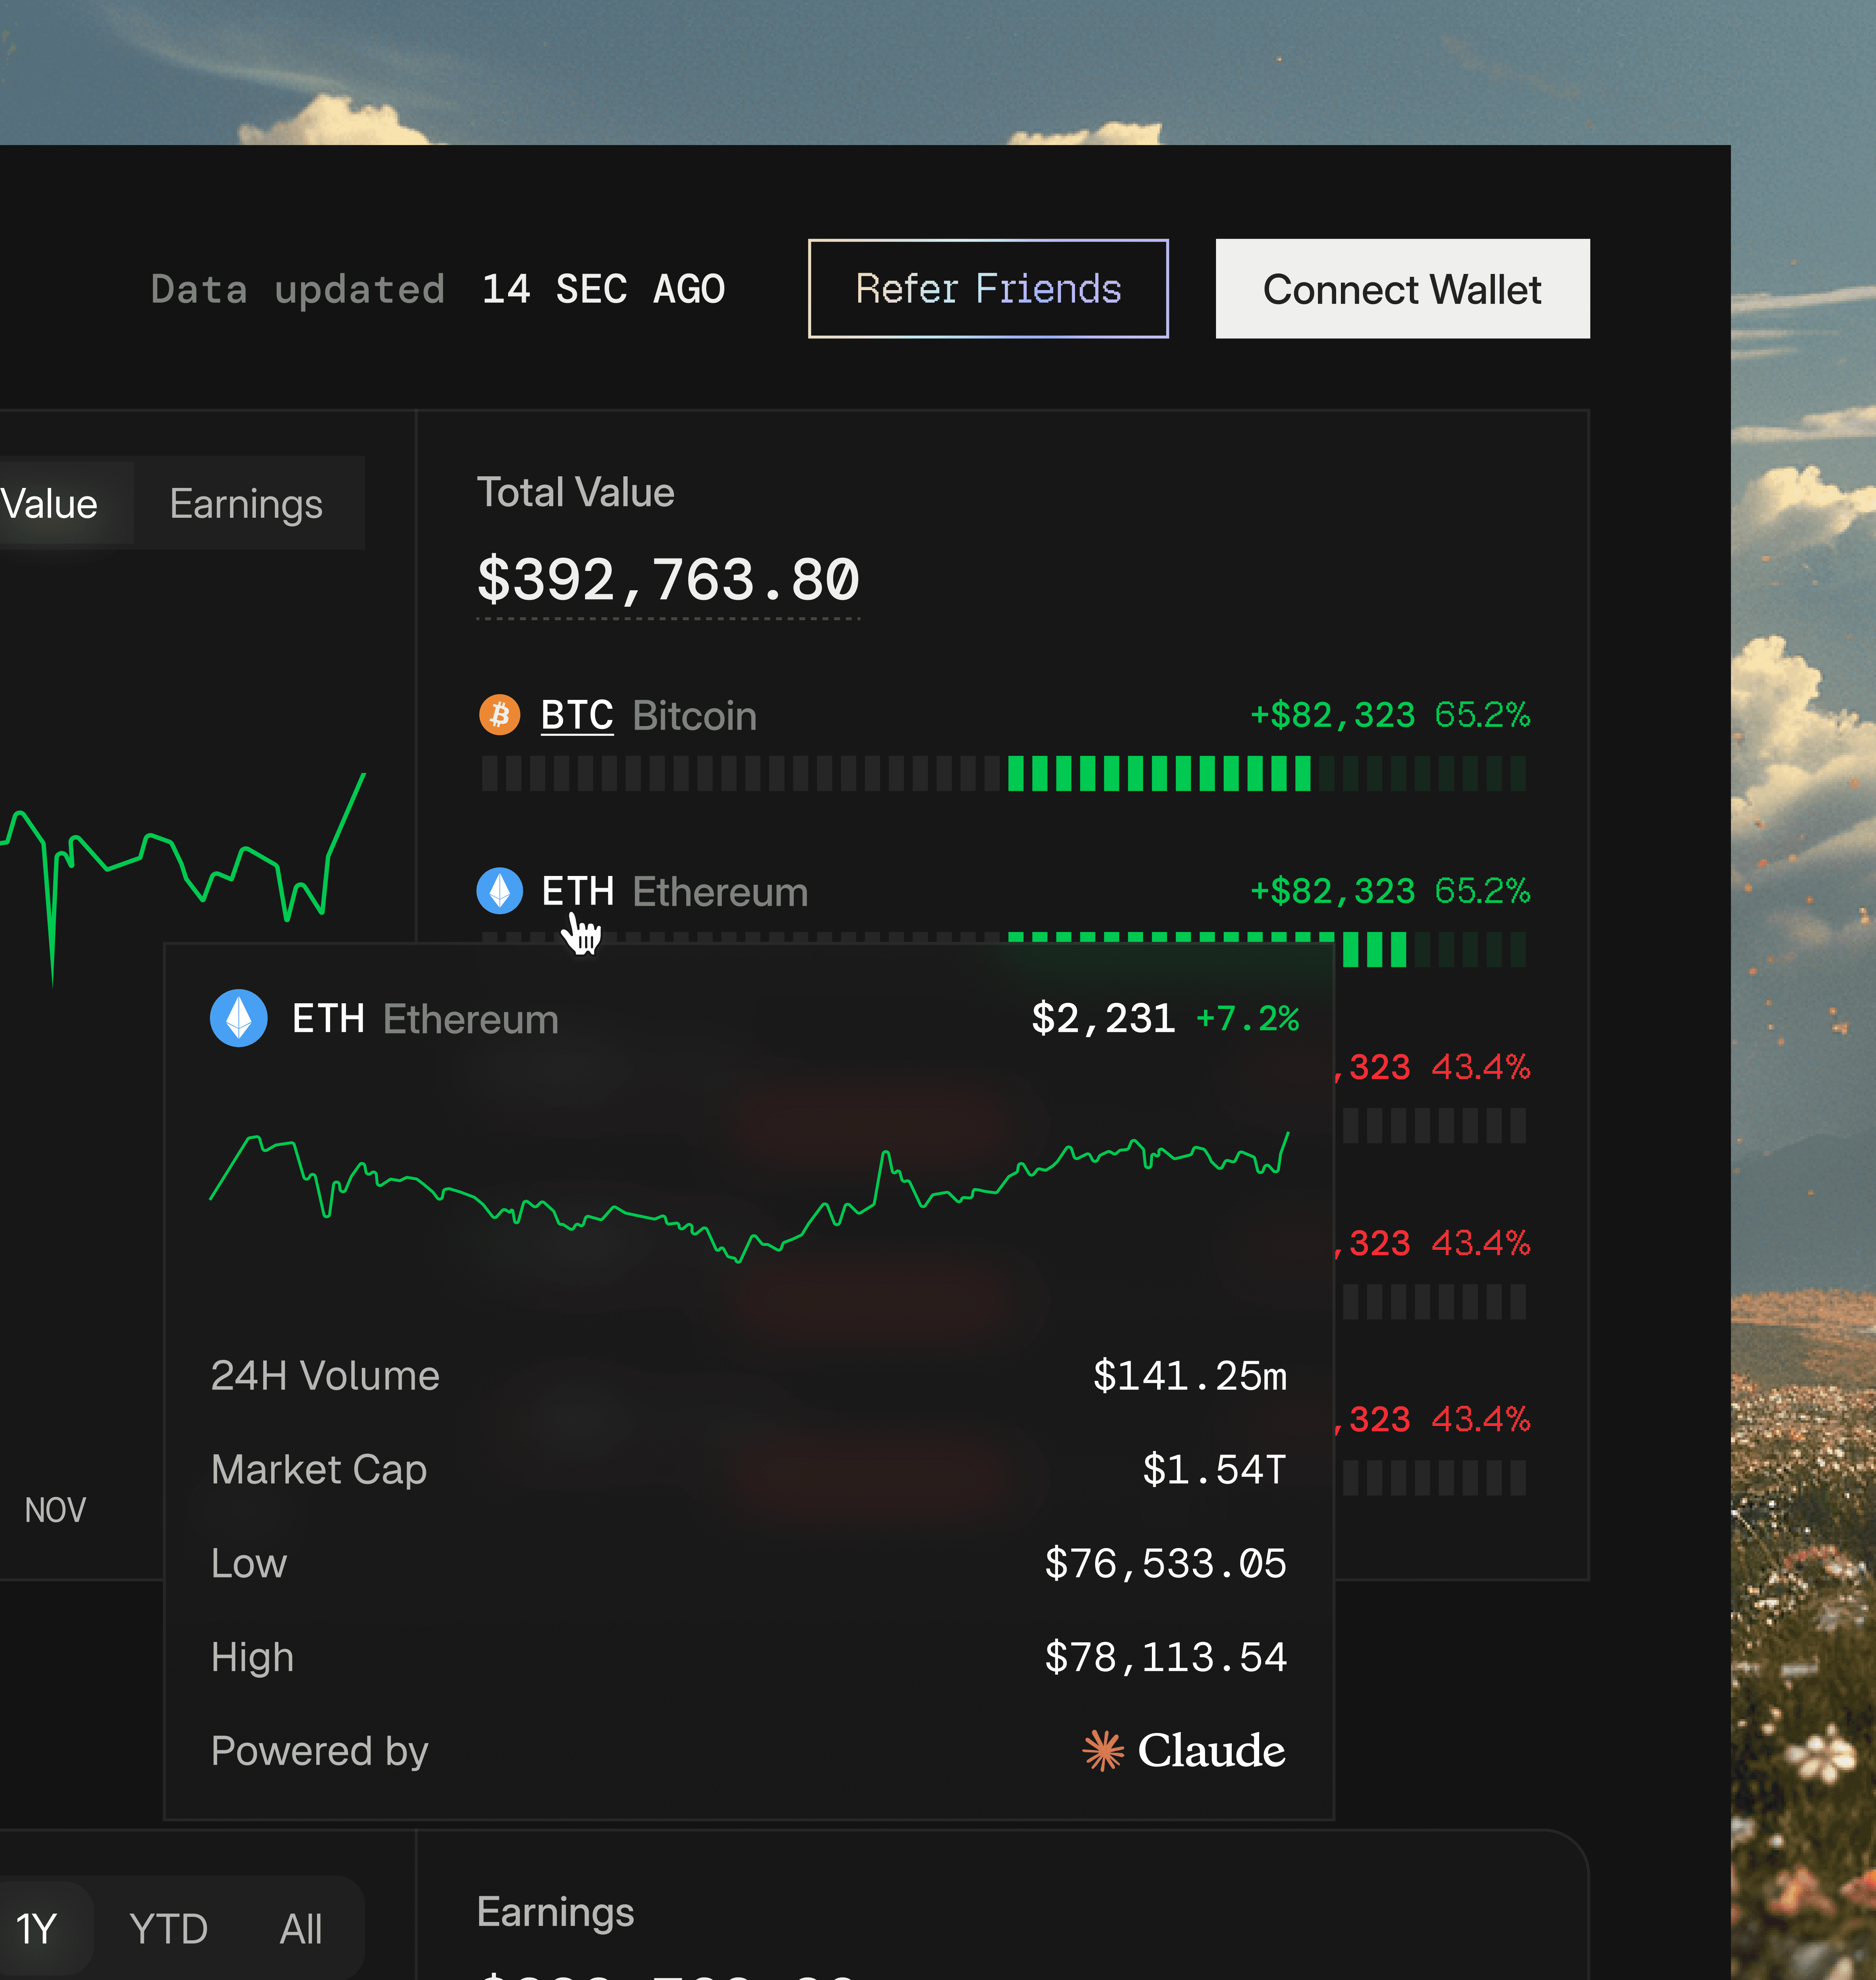
Task: Click the Refer Friends button
Action: click(x=987, y=289)
